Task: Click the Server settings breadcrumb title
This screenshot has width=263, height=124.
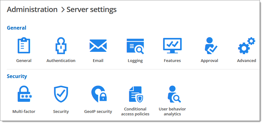Action: (92, 10)
